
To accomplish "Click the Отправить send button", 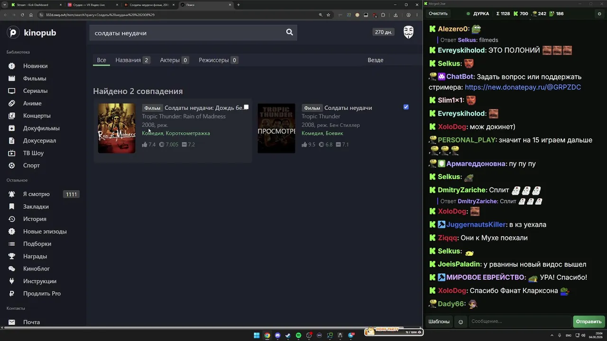I will [589, 322].
